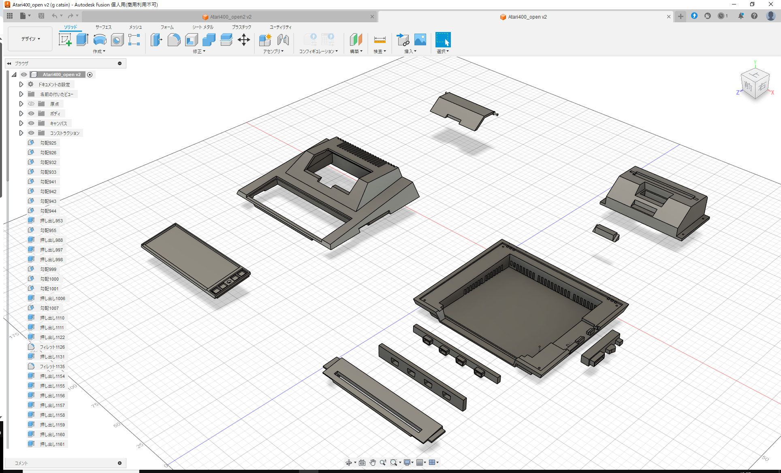781x473 pixels.
Task: Select the Extrude tool in the Solid toolbar
Action: click(x=82, y=40)
